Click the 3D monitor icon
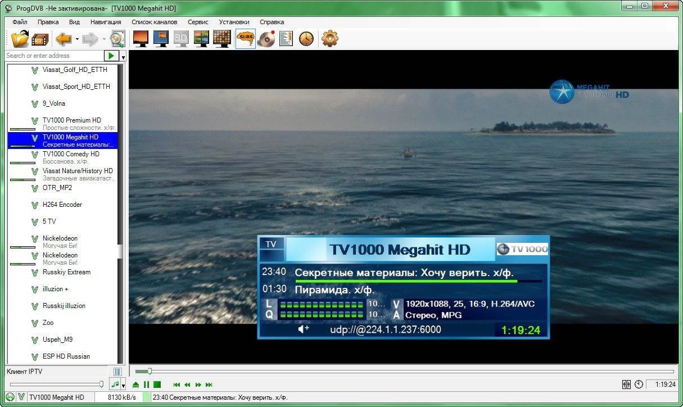 181,39
